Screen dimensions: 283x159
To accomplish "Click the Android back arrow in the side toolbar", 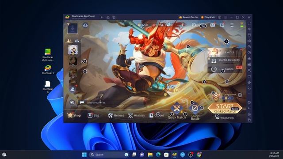I will pos(249,108).
